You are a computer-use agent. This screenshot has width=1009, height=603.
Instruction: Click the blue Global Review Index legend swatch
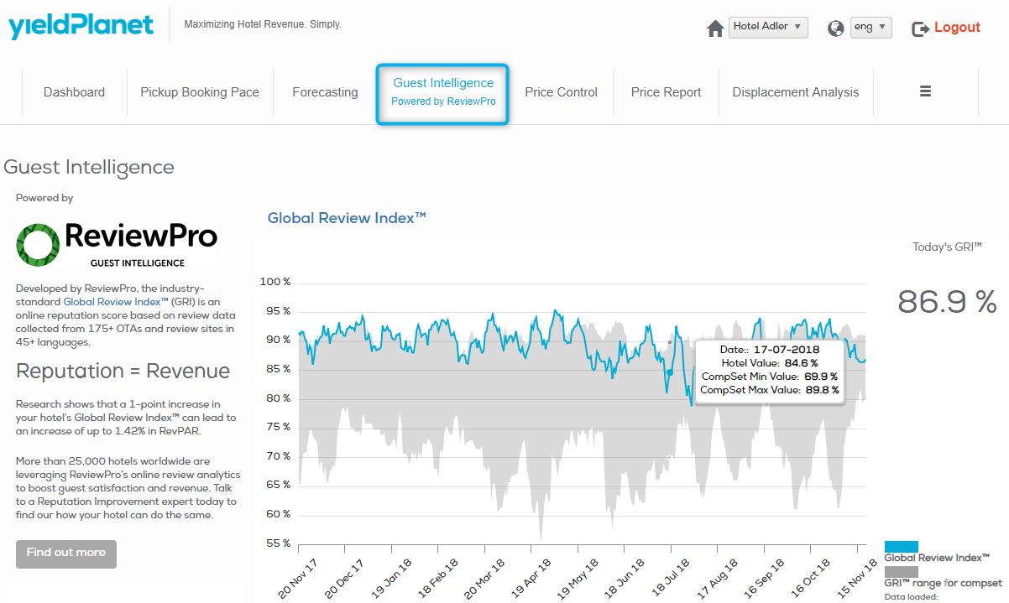(x=902, y=547)
